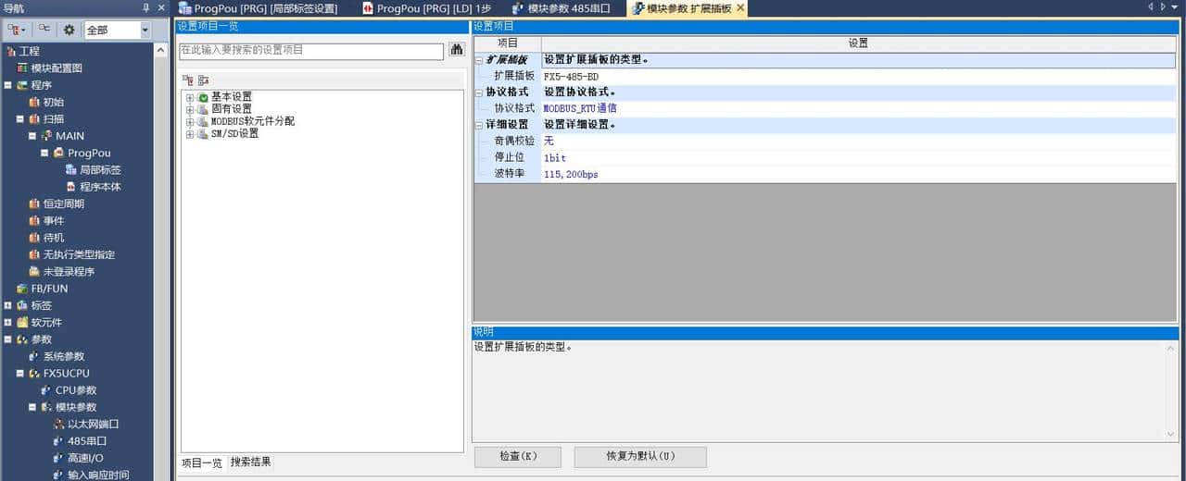Click the 程序本体 icon under ProgPou

click(x=71, y=187)
